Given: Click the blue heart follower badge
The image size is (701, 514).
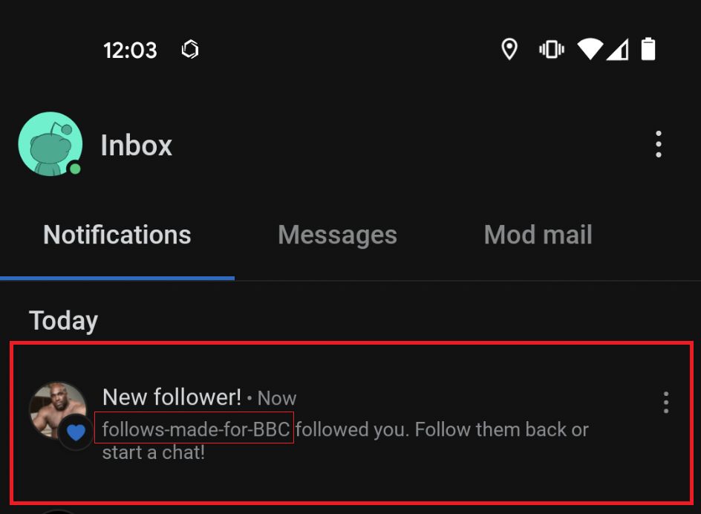Looking at the screenshot, I should pos(76,433).
